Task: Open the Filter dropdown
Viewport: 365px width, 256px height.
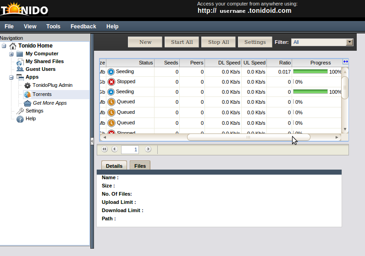Action: [x=349, y=43]
